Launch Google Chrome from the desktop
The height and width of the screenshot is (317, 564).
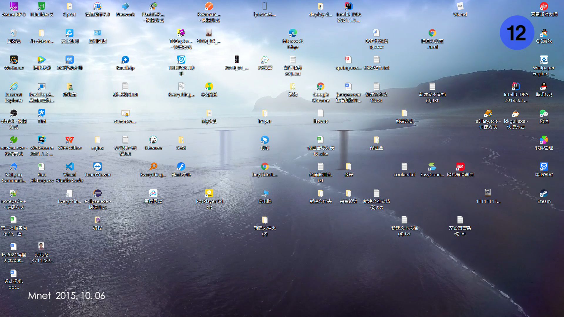coord(321,92)
